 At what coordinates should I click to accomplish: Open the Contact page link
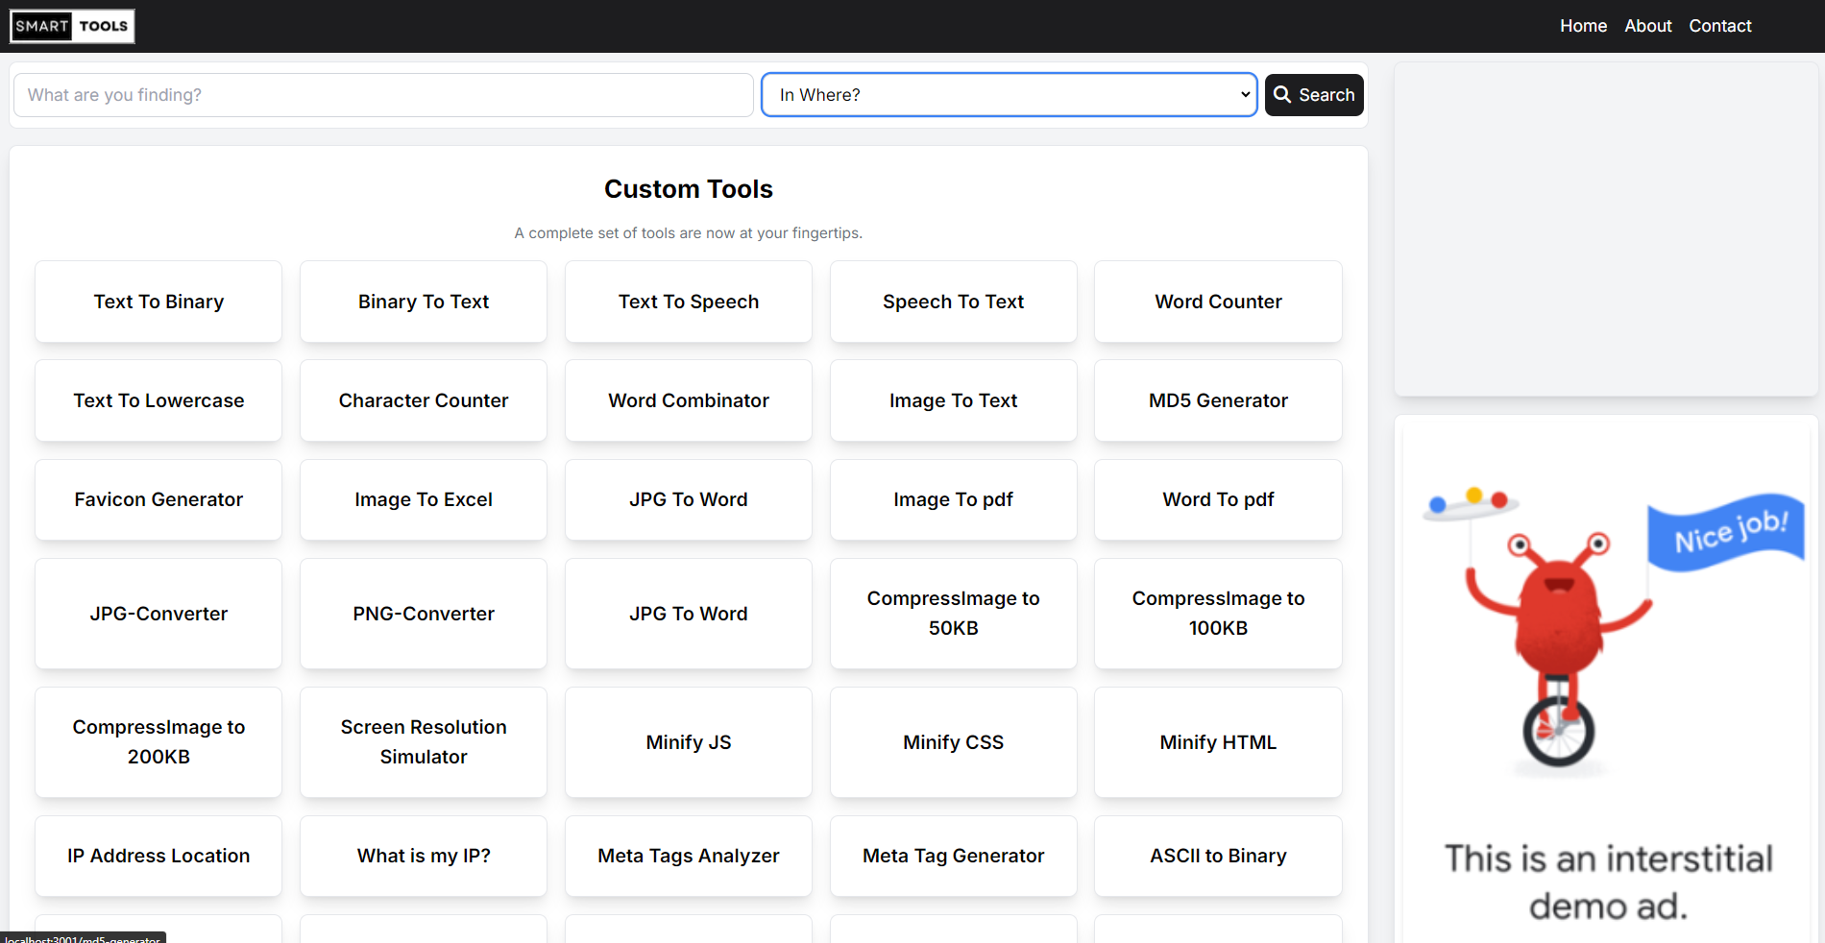coord(1719,26)
